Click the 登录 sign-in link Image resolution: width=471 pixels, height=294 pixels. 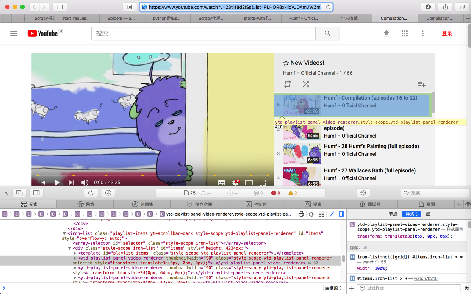447,33
